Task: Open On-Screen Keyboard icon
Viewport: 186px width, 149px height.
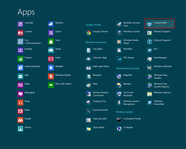Action: pyautogui.click(x=119, y=94)
